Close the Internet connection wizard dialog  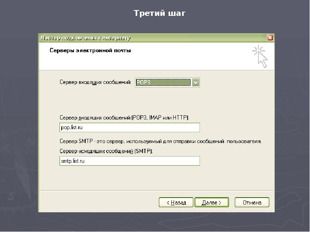270,38
